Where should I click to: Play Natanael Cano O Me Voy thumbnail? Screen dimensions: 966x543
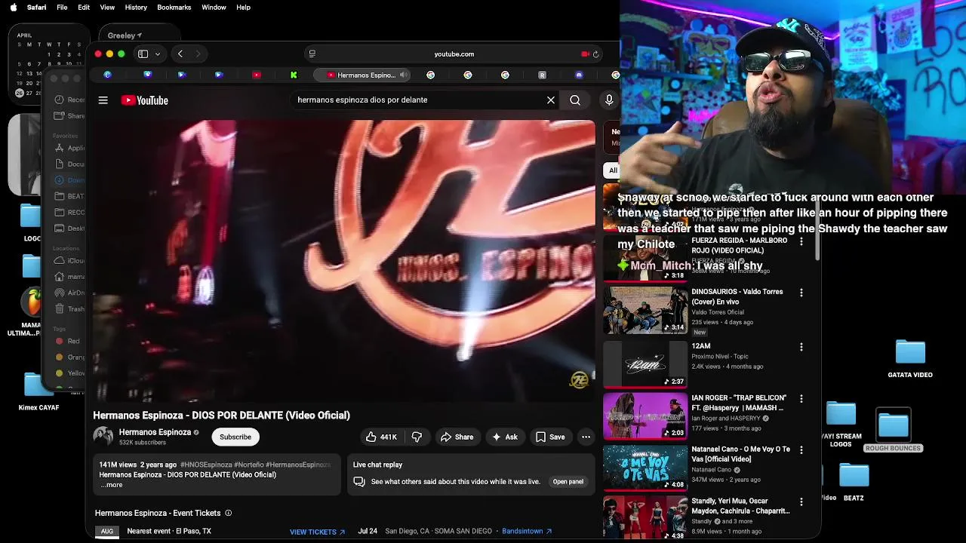[645, 468]
